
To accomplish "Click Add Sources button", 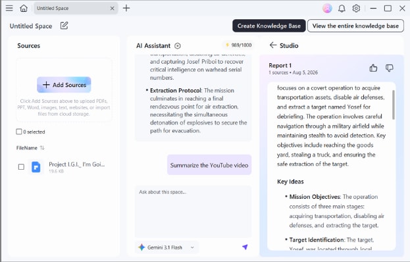I will 64,85.
